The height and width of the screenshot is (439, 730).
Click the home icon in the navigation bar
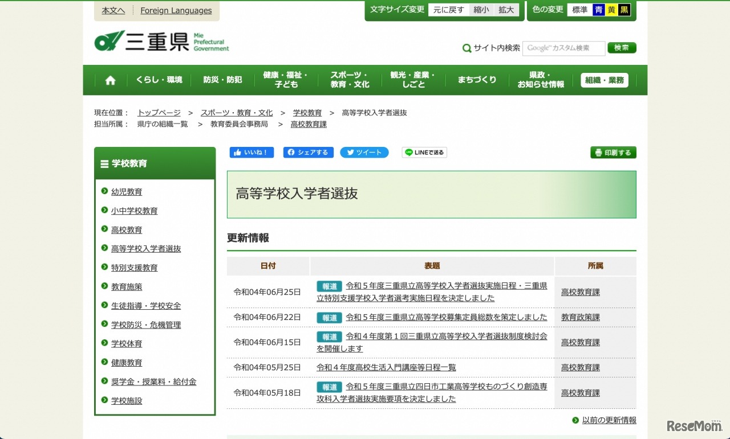pos(110,80)
